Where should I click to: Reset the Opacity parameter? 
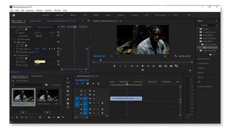[58, 32]
